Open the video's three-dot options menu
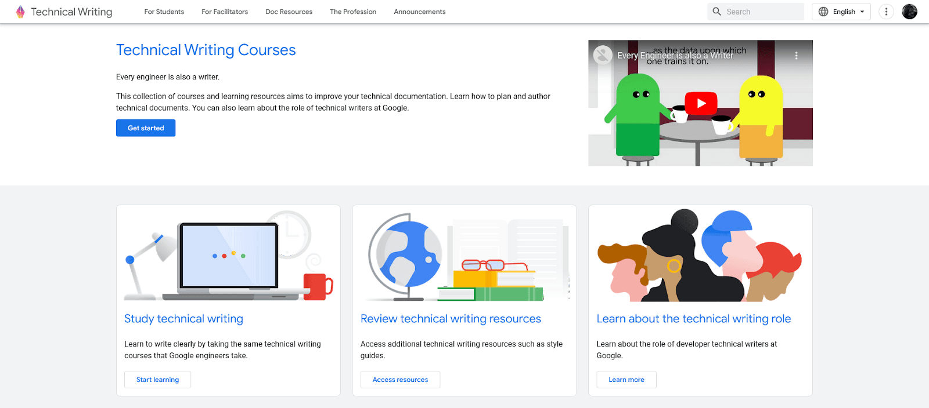 (796, 56)
